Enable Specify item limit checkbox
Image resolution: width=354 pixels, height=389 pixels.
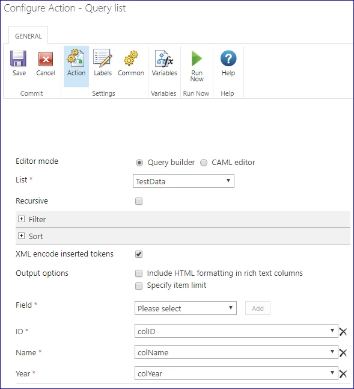pyautogui.click(x=139, y=286)
